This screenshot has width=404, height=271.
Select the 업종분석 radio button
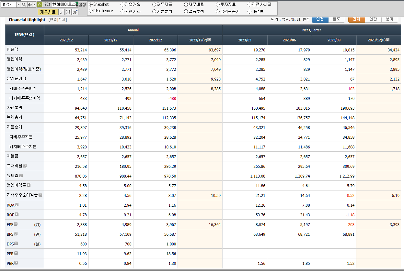pyautogui.click(x=186, y=11)
